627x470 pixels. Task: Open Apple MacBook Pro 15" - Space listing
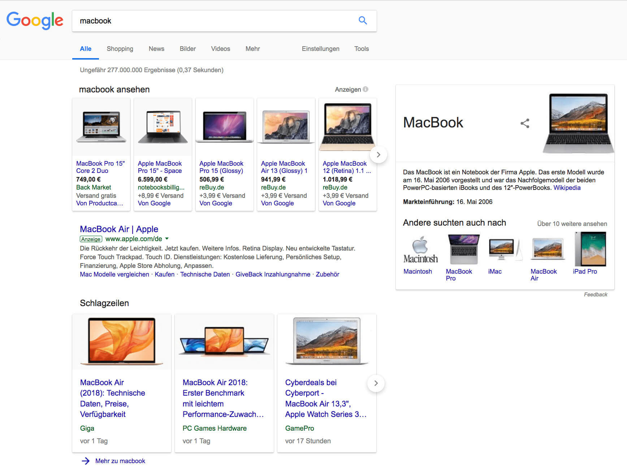(x=160, y=167)
